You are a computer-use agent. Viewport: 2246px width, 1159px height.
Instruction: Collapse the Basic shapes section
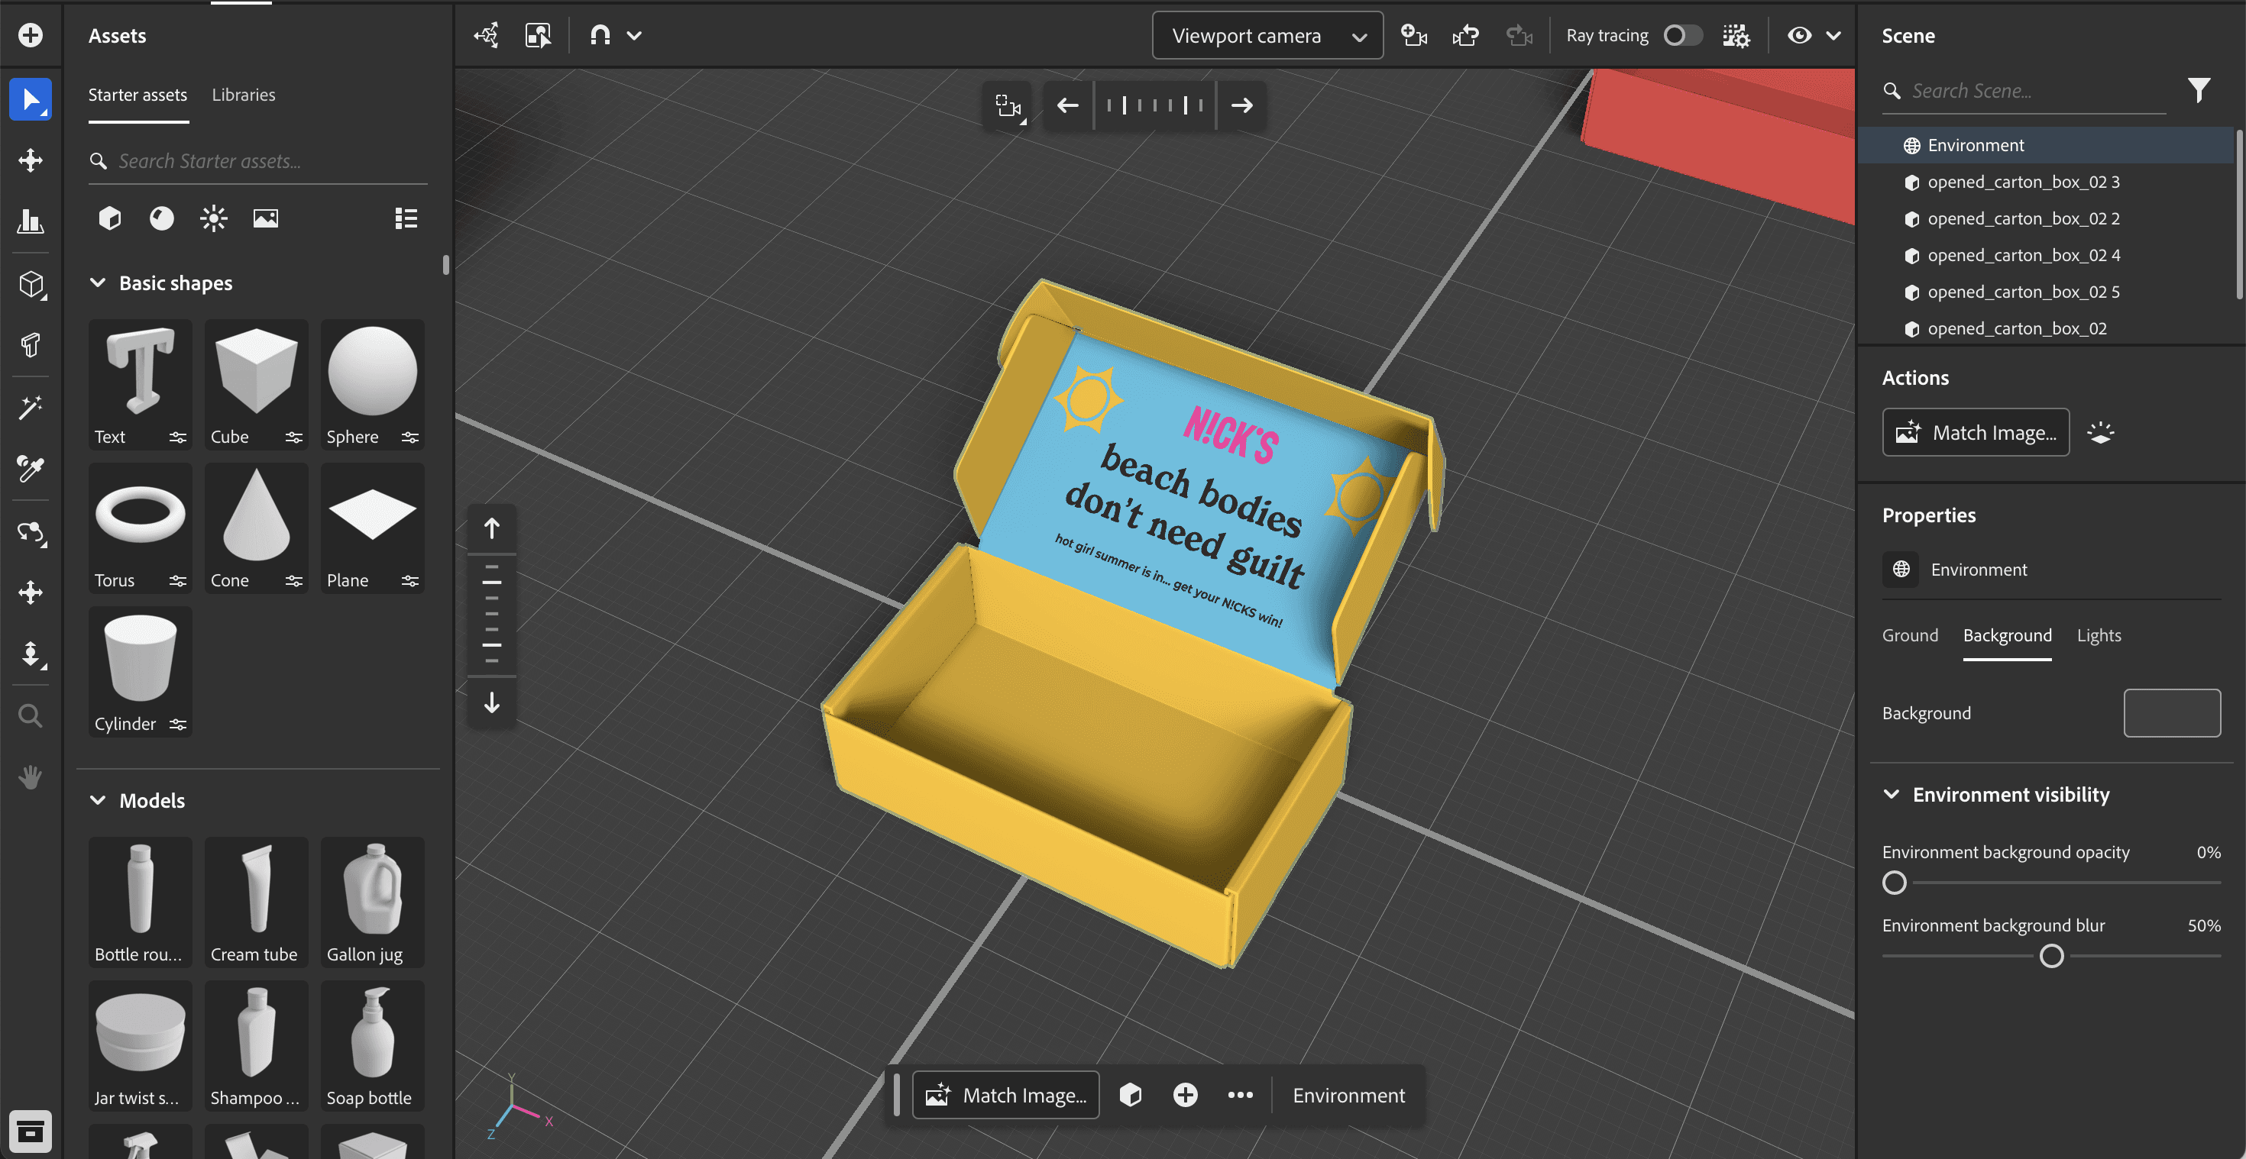(98, 283)
